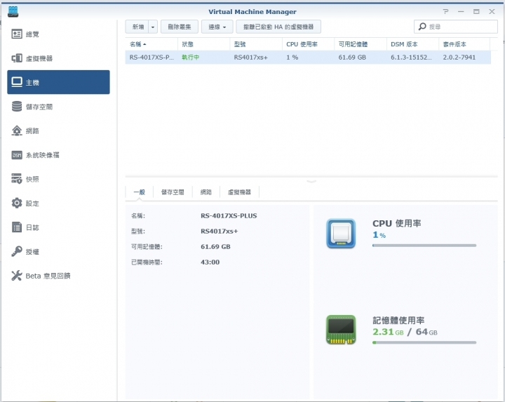Open the 日誌 log icon
Image resolution: width=505 pixels, height=402 pixels.
(17, 227)
